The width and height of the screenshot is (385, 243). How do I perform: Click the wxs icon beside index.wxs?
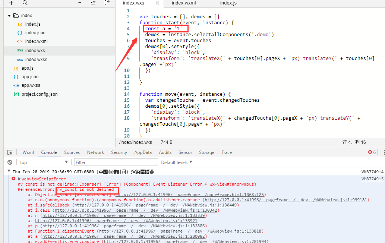click(20, 51)
